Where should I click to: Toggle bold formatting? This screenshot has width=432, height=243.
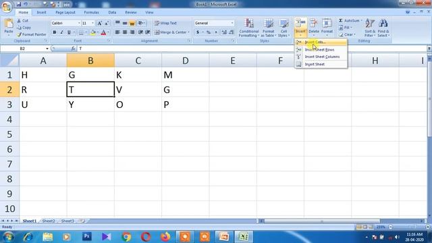(55, 32)
